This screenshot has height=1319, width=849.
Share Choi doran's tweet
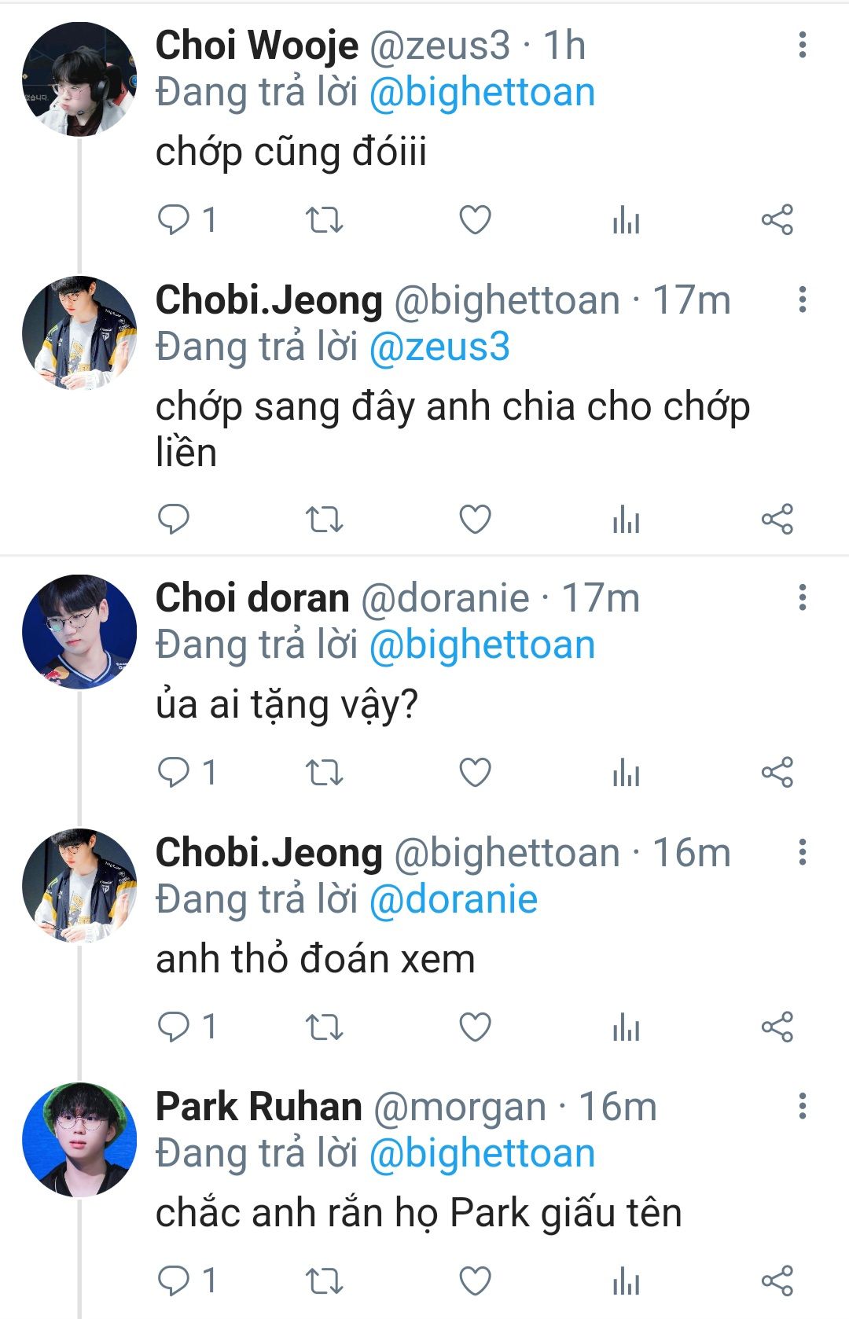777,773
